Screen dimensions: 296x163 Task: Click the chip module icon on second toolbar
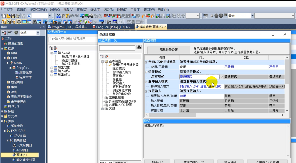coord(19,22)
